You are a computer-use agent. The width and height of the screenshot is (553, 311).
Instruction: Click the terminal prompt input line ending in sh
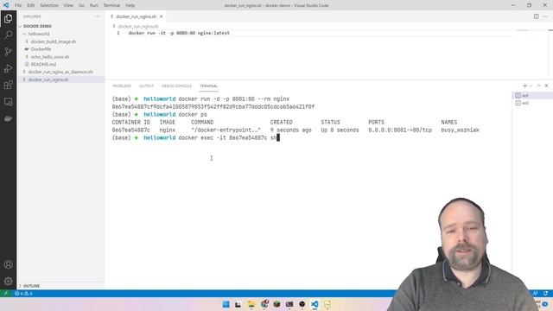196,138
